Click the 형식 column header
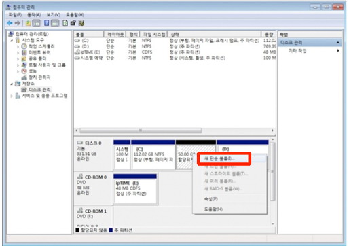The width and height of the screenshot is (349, 246). pos(133,35)
